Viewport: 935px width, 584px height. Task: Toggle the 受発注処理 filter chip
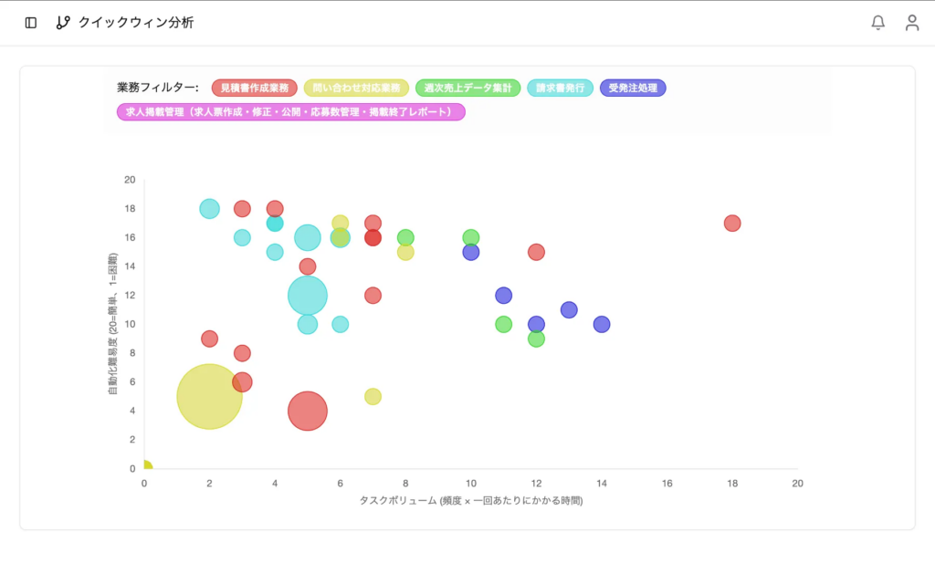pyautogui.click(x=633, y=89)
